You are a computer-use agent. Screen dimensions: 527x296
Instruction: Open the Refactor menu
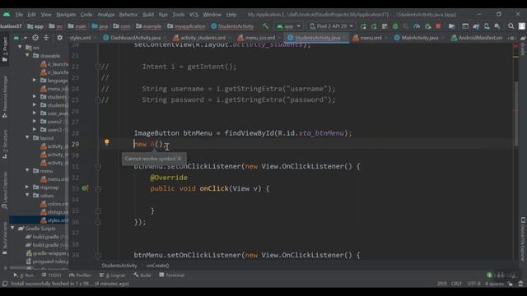pos(128,15)
